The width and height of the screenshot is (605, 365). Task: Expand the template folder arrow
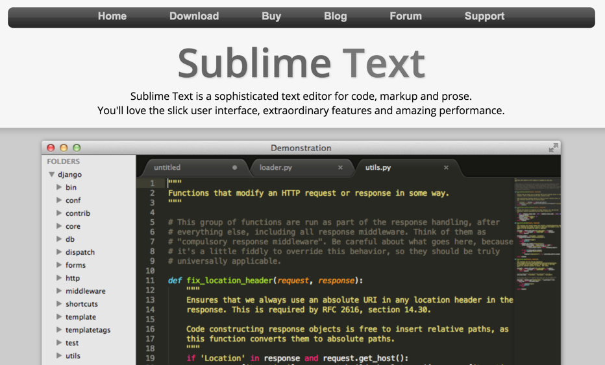pyautogui.click(x=59, y=317)
